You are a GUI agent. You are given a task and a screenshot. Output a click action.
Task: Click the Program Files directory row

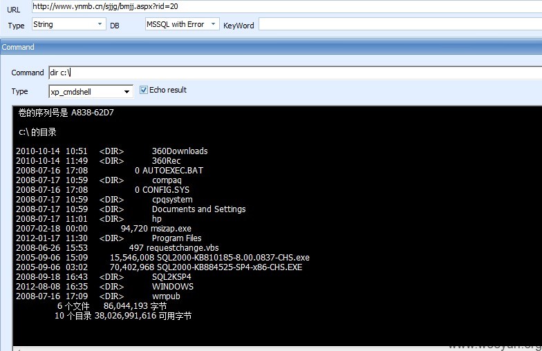109,238
